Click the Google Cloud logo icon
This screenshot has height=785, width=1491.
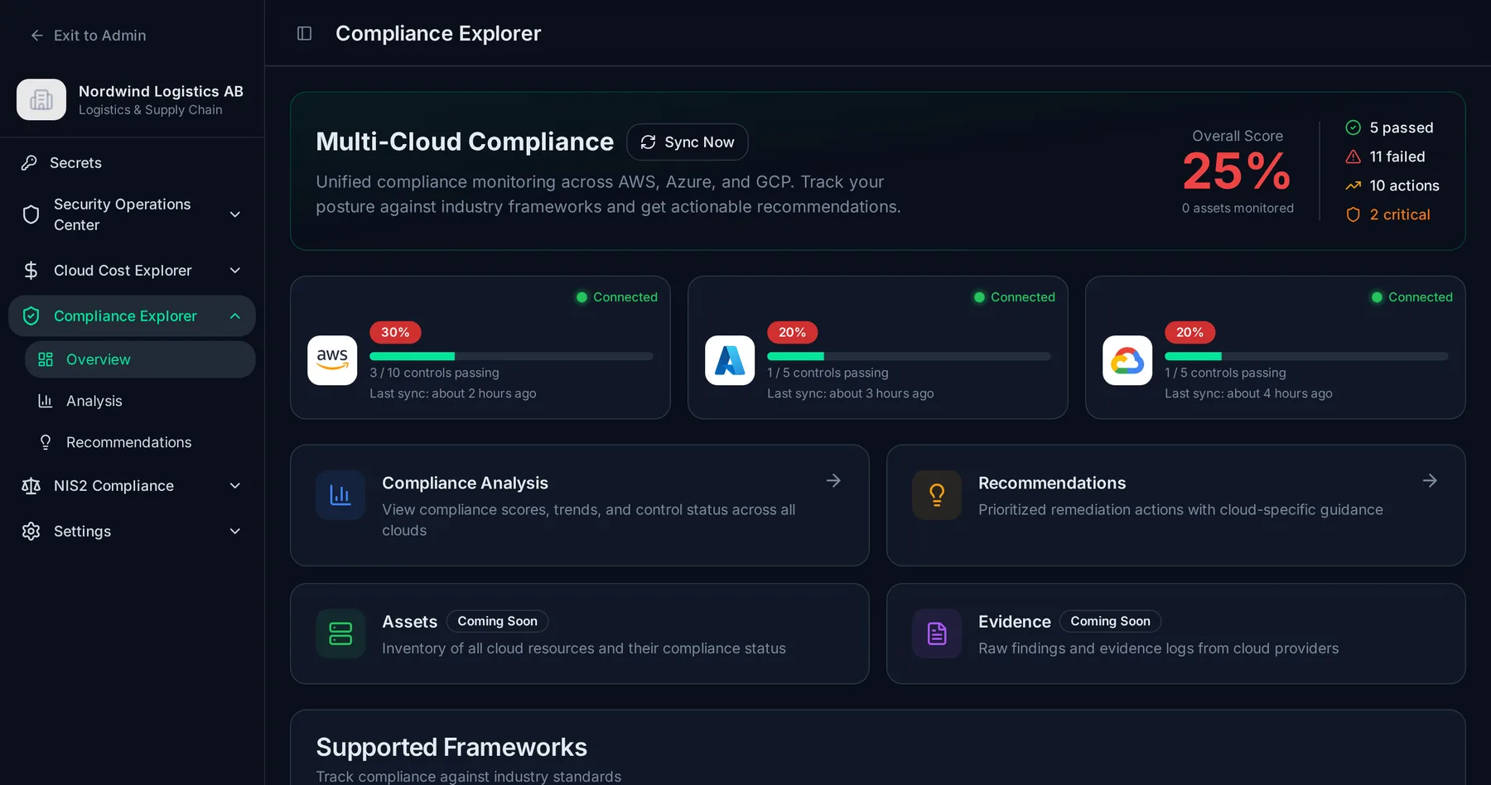(x=1127, y=360)
